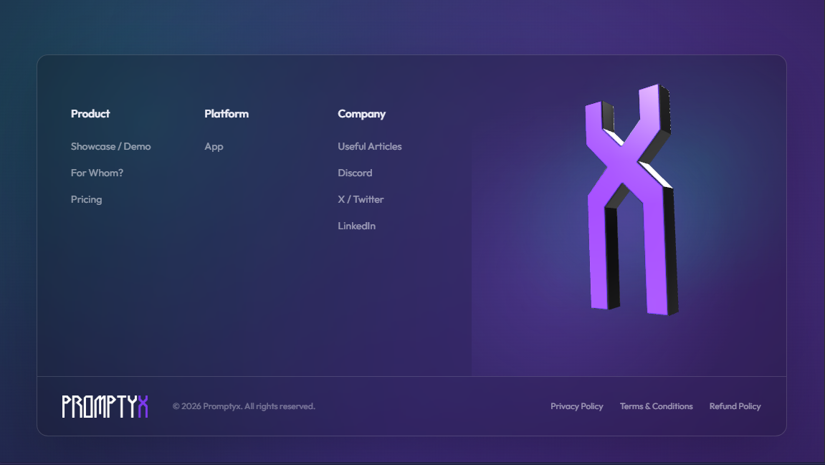Click the 2026 Promptyx copyright text
The image size is (825, 465).
coord(244,406)
